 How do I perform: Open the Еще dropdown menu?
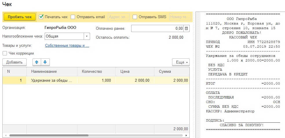click(181, 62)
